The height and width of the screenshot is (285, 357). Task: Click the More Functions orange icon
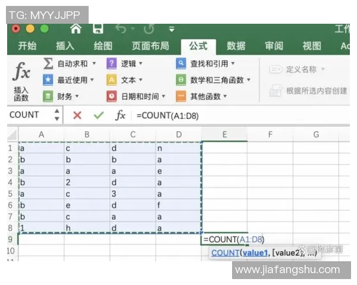(x=181, y=96)
